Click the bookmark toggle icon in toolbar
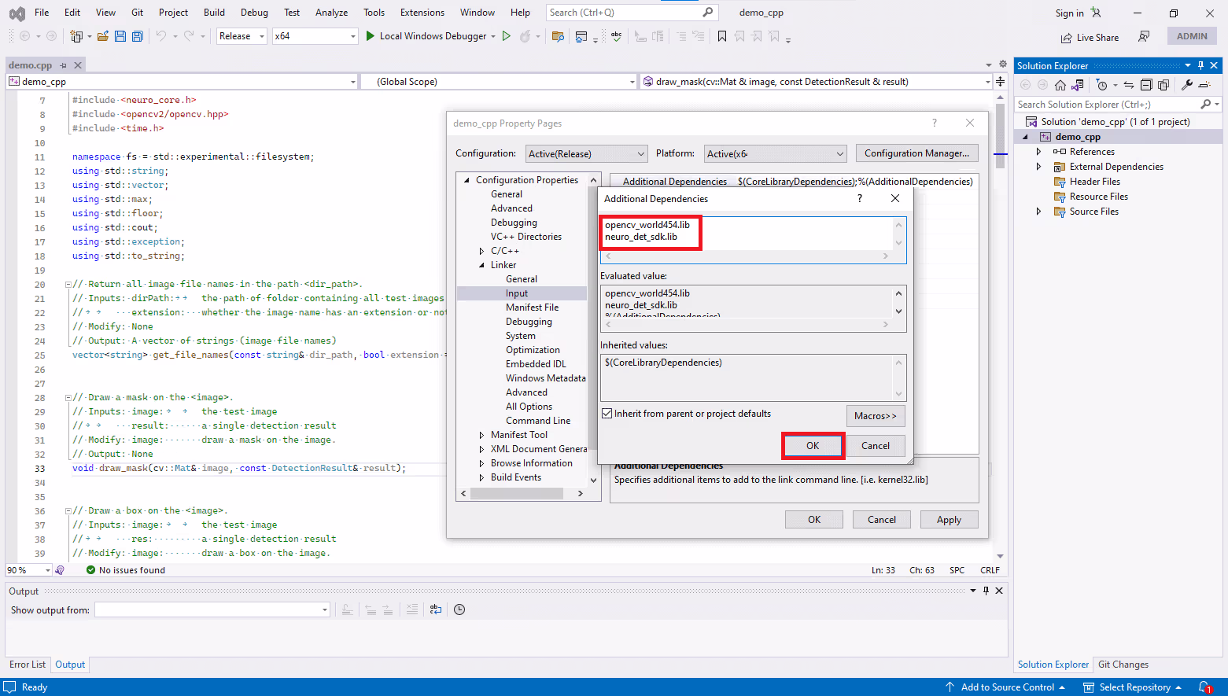Screen dimensions: 1228x696 point(721,36)
